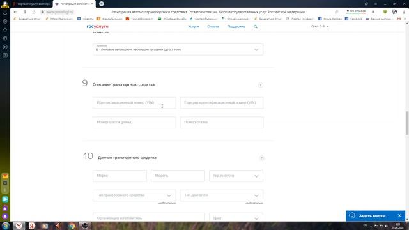Open green download arrow icon
The width and height of the screenshot is (409, 230).
(x=385, y=12)
